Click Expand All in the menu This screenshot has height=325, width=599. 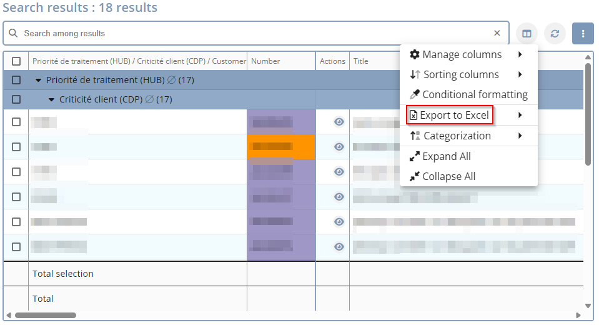pyautogui.click(x=446, y=156)
